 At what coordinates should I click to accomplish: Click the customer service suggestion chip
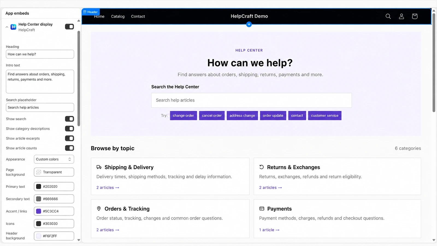pyautogui.click(x=324, y=116)
